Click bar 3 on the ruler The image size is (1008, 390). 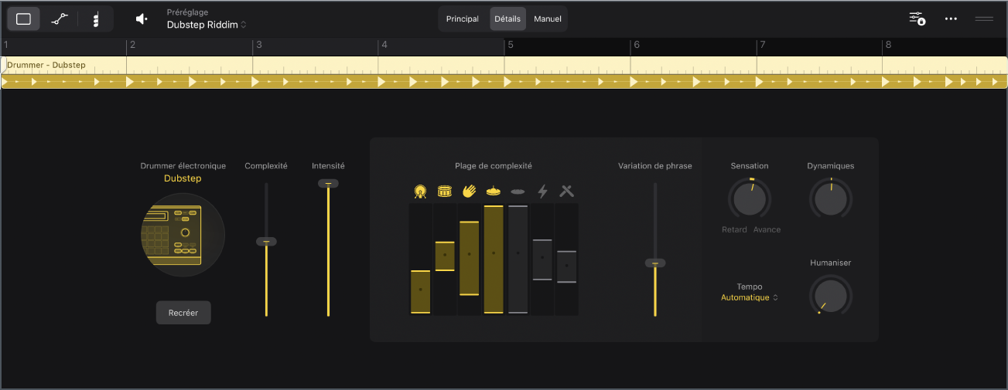[x=258, y=45]
